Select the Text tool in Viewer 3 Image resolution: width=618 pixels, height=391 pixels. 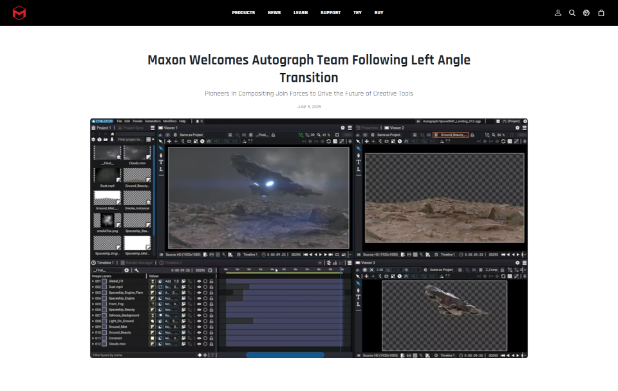(x=359, y=297)
